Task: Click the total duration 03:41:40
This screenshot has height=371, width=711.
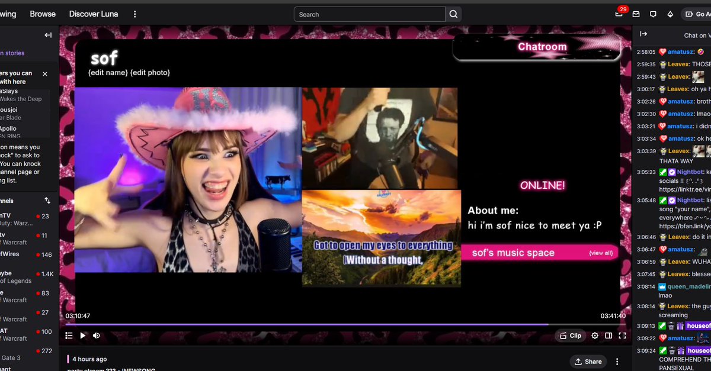Action: click(613, 316)
